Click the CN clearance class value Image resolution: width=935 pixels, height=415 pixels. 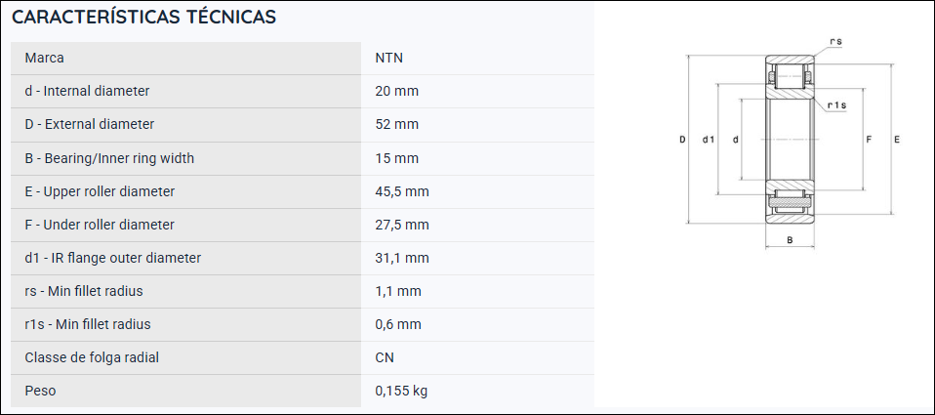(x=385, y=357)
